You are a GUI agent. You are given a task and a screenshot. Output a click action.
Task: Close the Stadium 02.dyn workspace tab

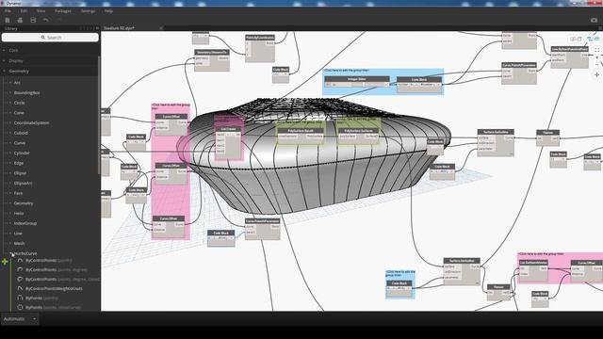[x=161, y=28]
